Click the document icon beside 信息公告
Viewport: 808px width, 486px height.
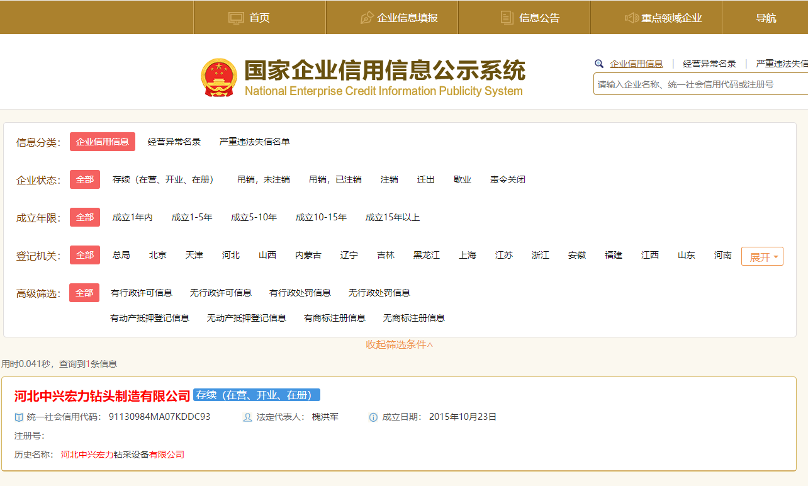507,18
